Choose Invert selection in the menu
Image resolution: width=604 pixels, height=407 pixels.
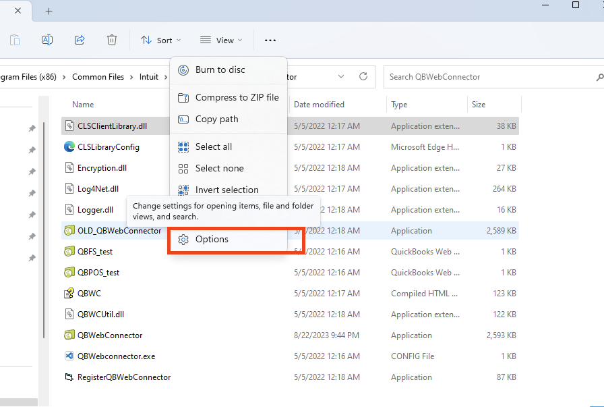(229, 190)
